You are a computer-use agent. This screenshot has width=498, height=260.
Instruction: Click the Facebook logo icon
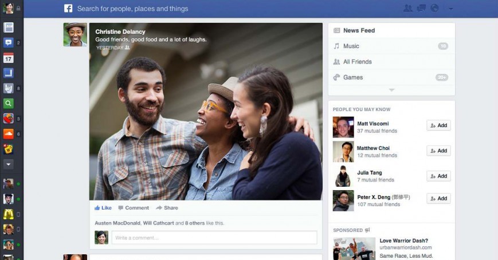coord(68,9)
